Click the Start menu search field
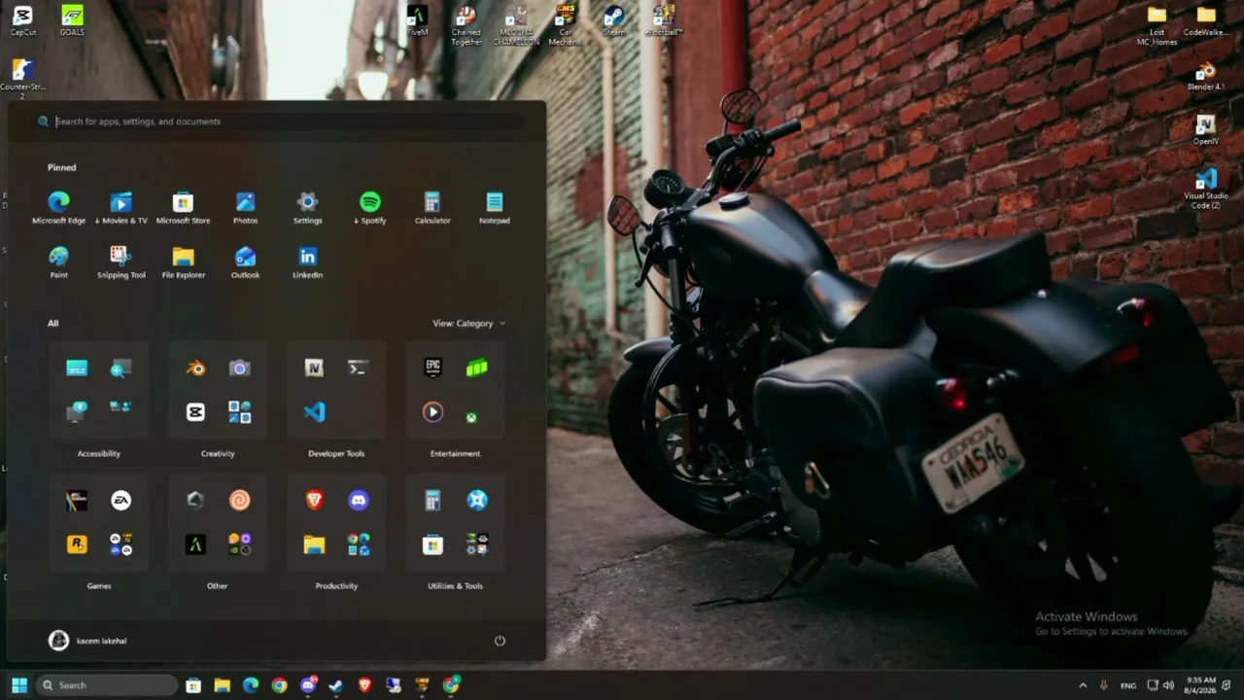 point(280,122)
